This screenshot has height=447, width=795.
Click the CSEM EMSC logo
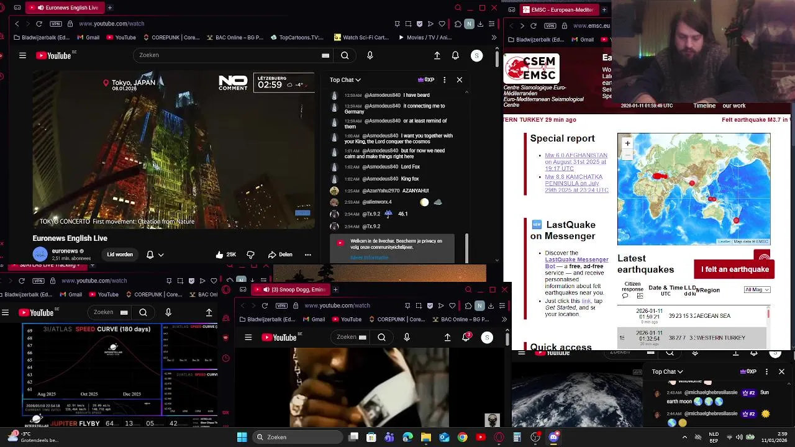[x=532, y=68]
